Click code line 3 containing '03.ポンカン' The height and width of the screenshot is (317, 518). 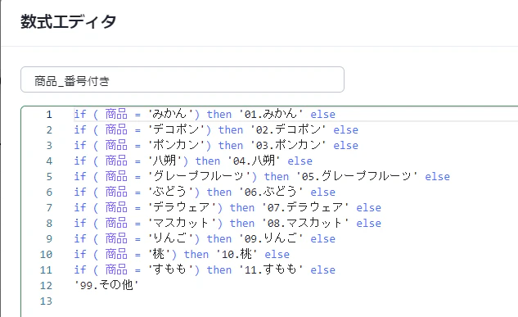point(216,146)
